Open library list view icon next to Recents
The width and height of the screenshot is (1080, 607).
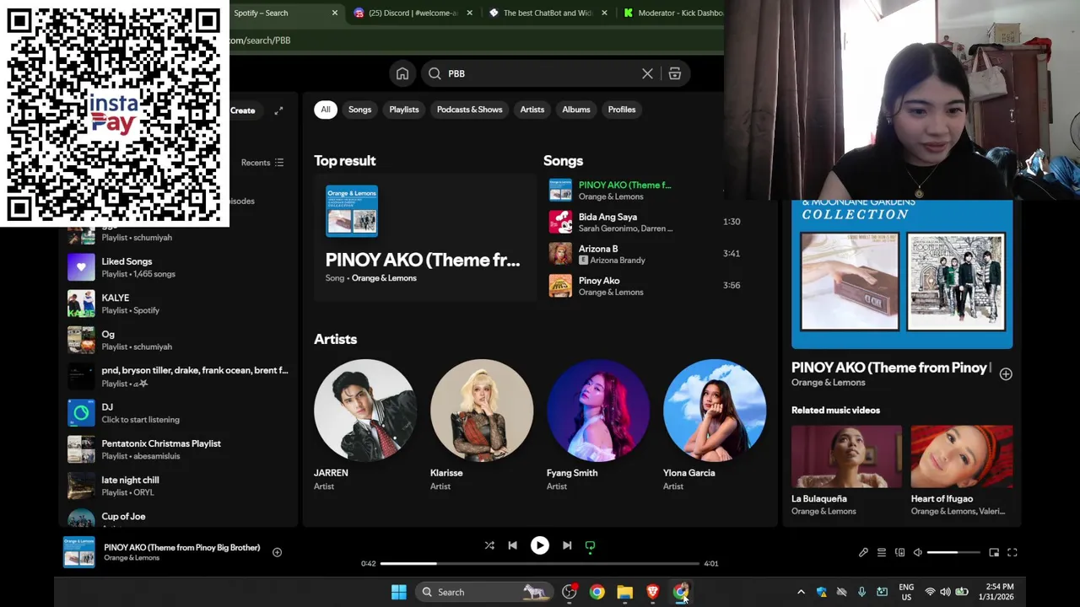coord(279,163)
